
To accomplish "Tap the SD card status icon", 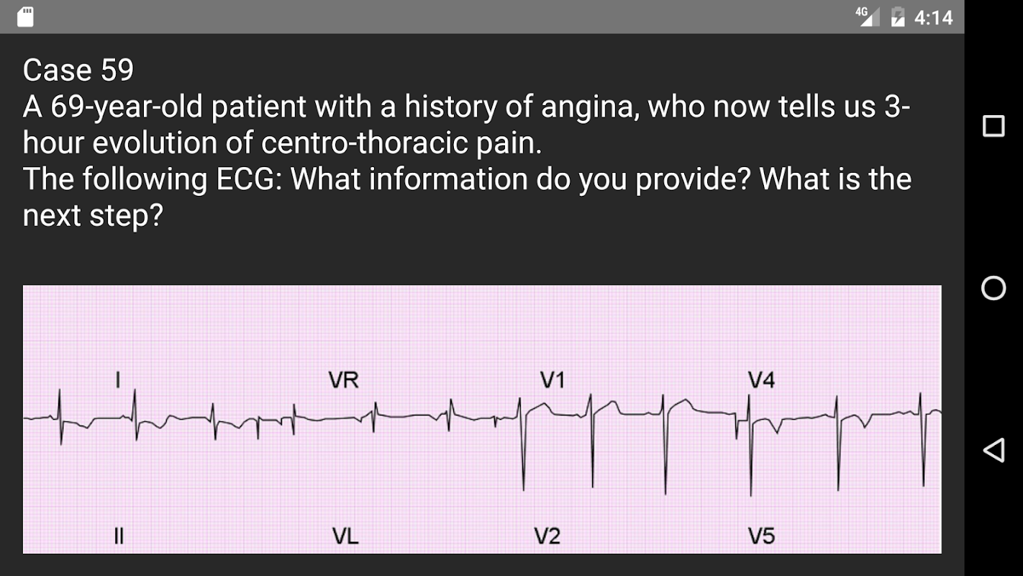I will click(x=25, y=17).
